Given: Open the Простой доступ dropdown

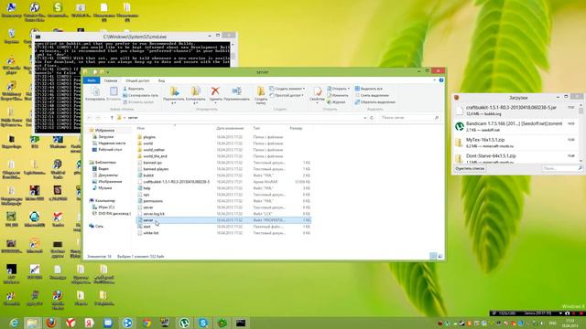Looking at the screenshot, I should [287, 95].
